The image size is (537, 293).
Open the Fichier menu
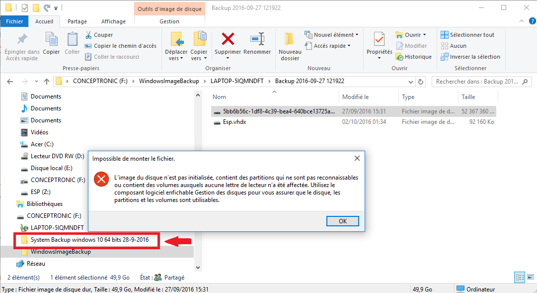pos(14,21)
